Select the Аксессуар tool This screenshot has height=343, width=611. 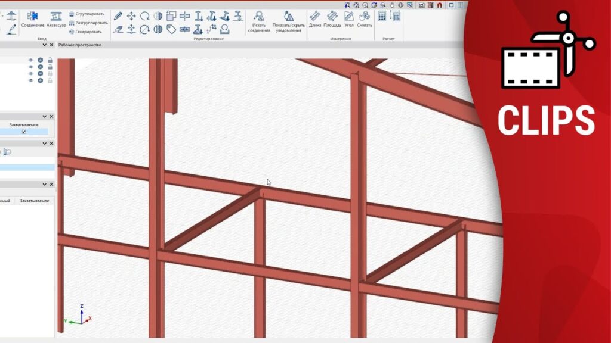click(56, 19)
